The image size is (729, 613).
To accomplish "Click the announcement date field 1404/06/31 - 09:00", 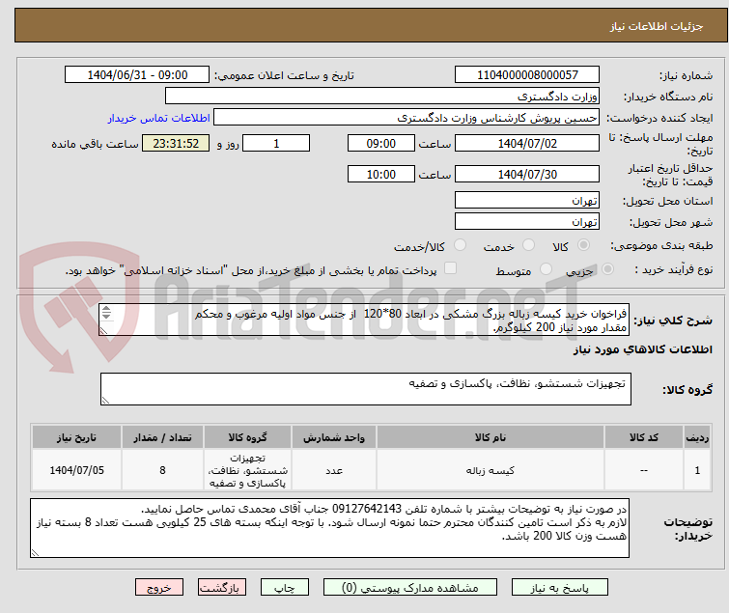I will point(137,75).
